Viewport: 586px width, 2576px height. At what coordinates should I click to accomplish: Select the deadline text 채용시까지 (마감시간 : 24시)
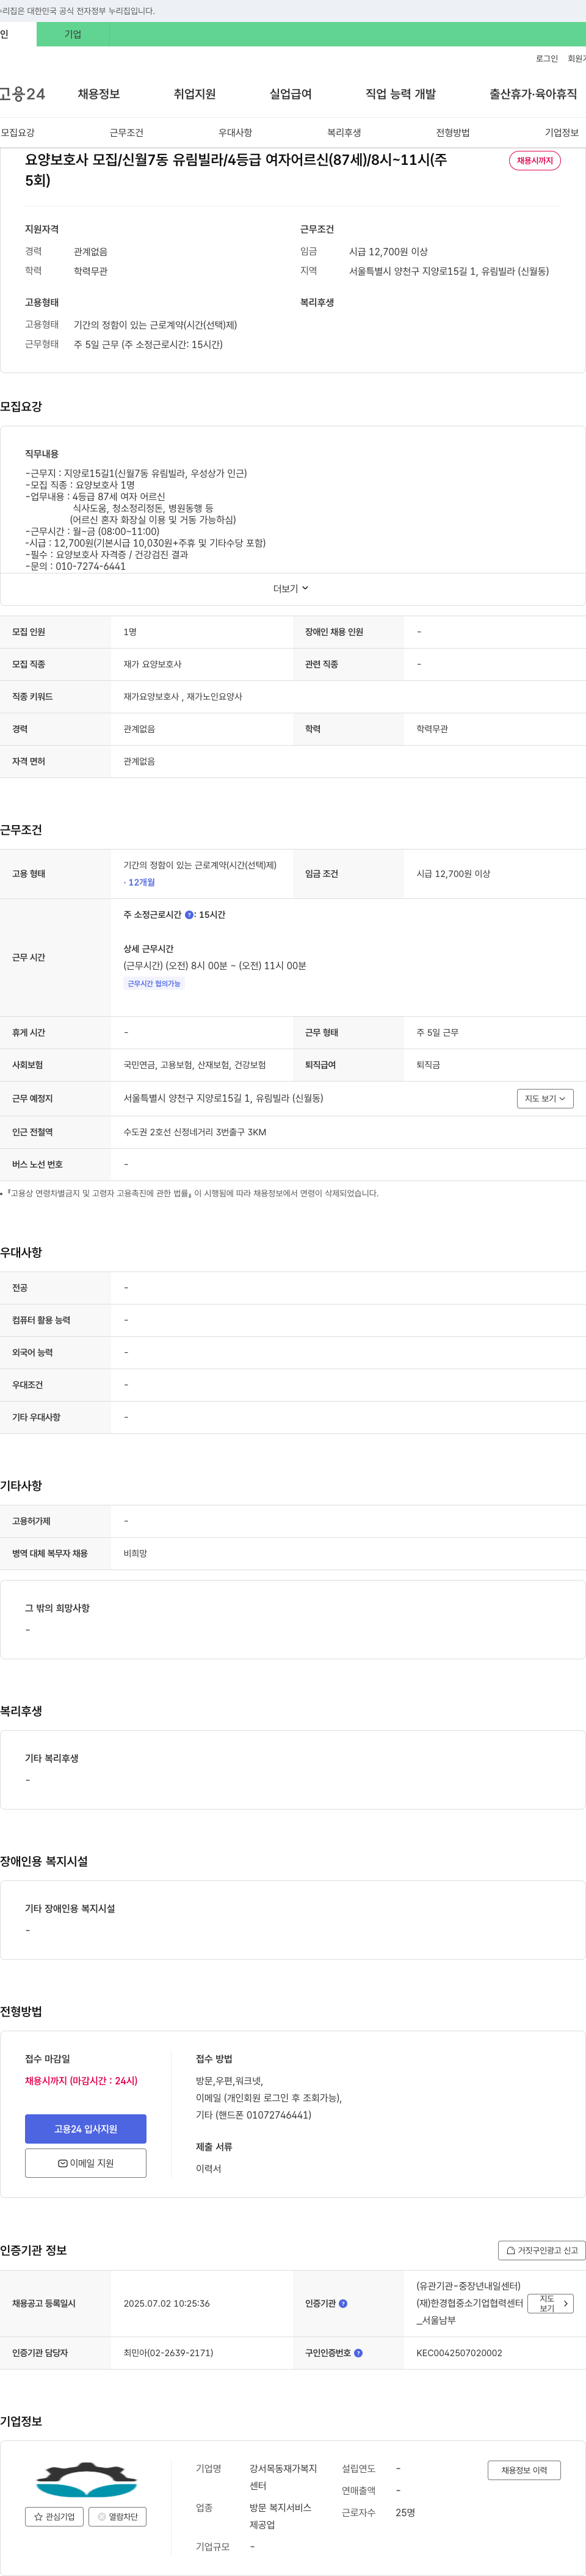pos(81,2080)
